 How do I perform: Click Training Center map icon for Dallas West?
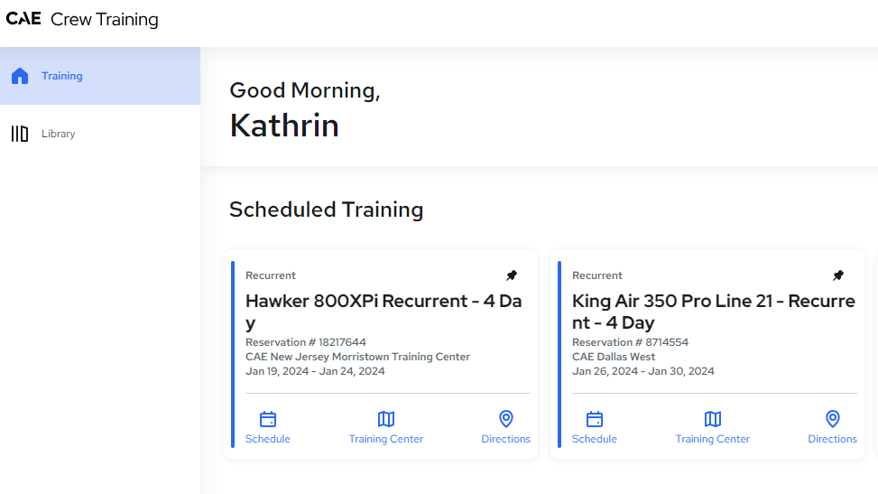(712, 419)
